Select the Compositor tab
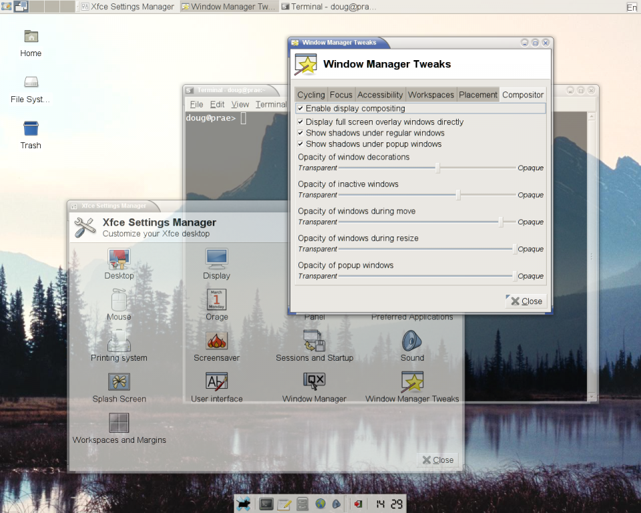The height and width of the screenshot is (513, 641). click(523, 94)
